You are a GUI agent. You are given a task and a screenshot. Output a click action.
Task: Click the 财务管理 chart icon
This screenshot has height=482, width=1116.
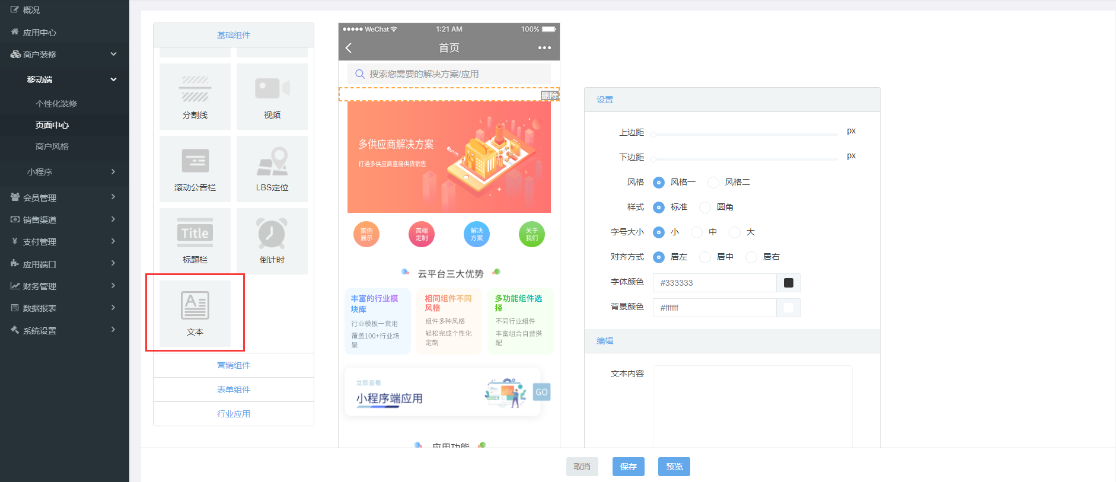click(x=15, y=286)
